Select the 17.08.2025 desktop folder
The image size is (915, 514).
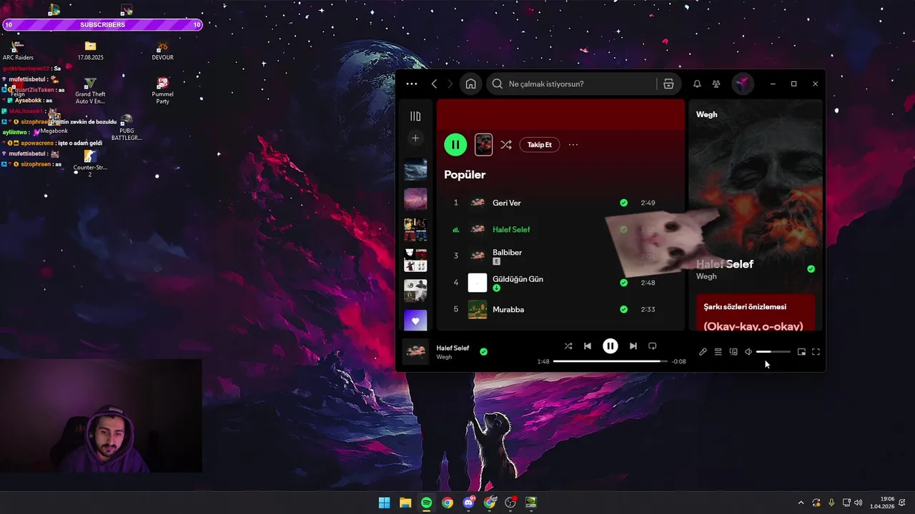[90, 50]
